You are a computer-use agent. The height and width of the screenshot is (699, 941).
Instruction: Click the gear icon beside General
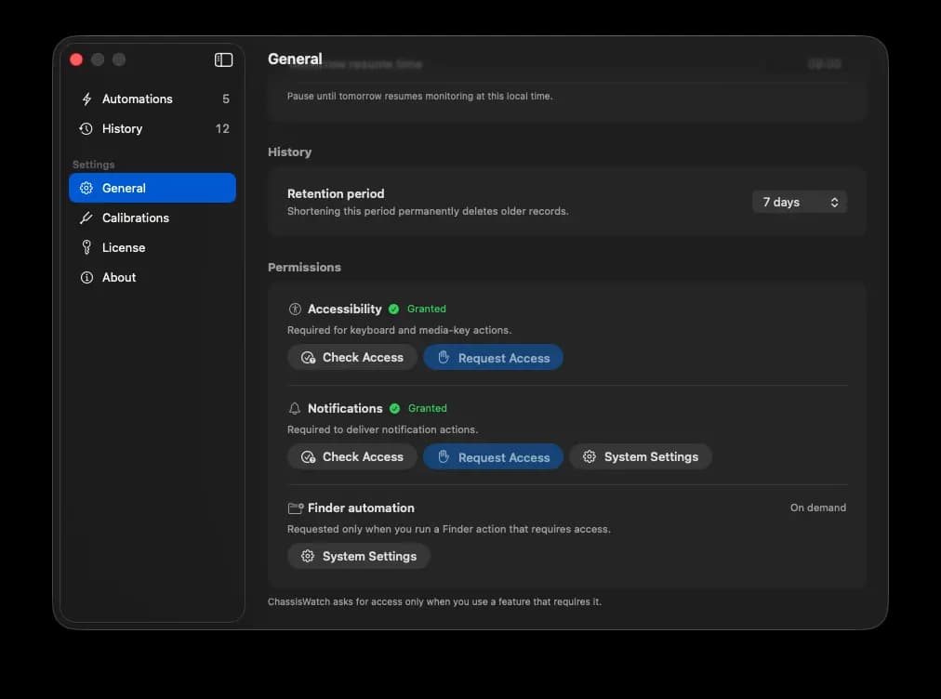tap(86, 188)
